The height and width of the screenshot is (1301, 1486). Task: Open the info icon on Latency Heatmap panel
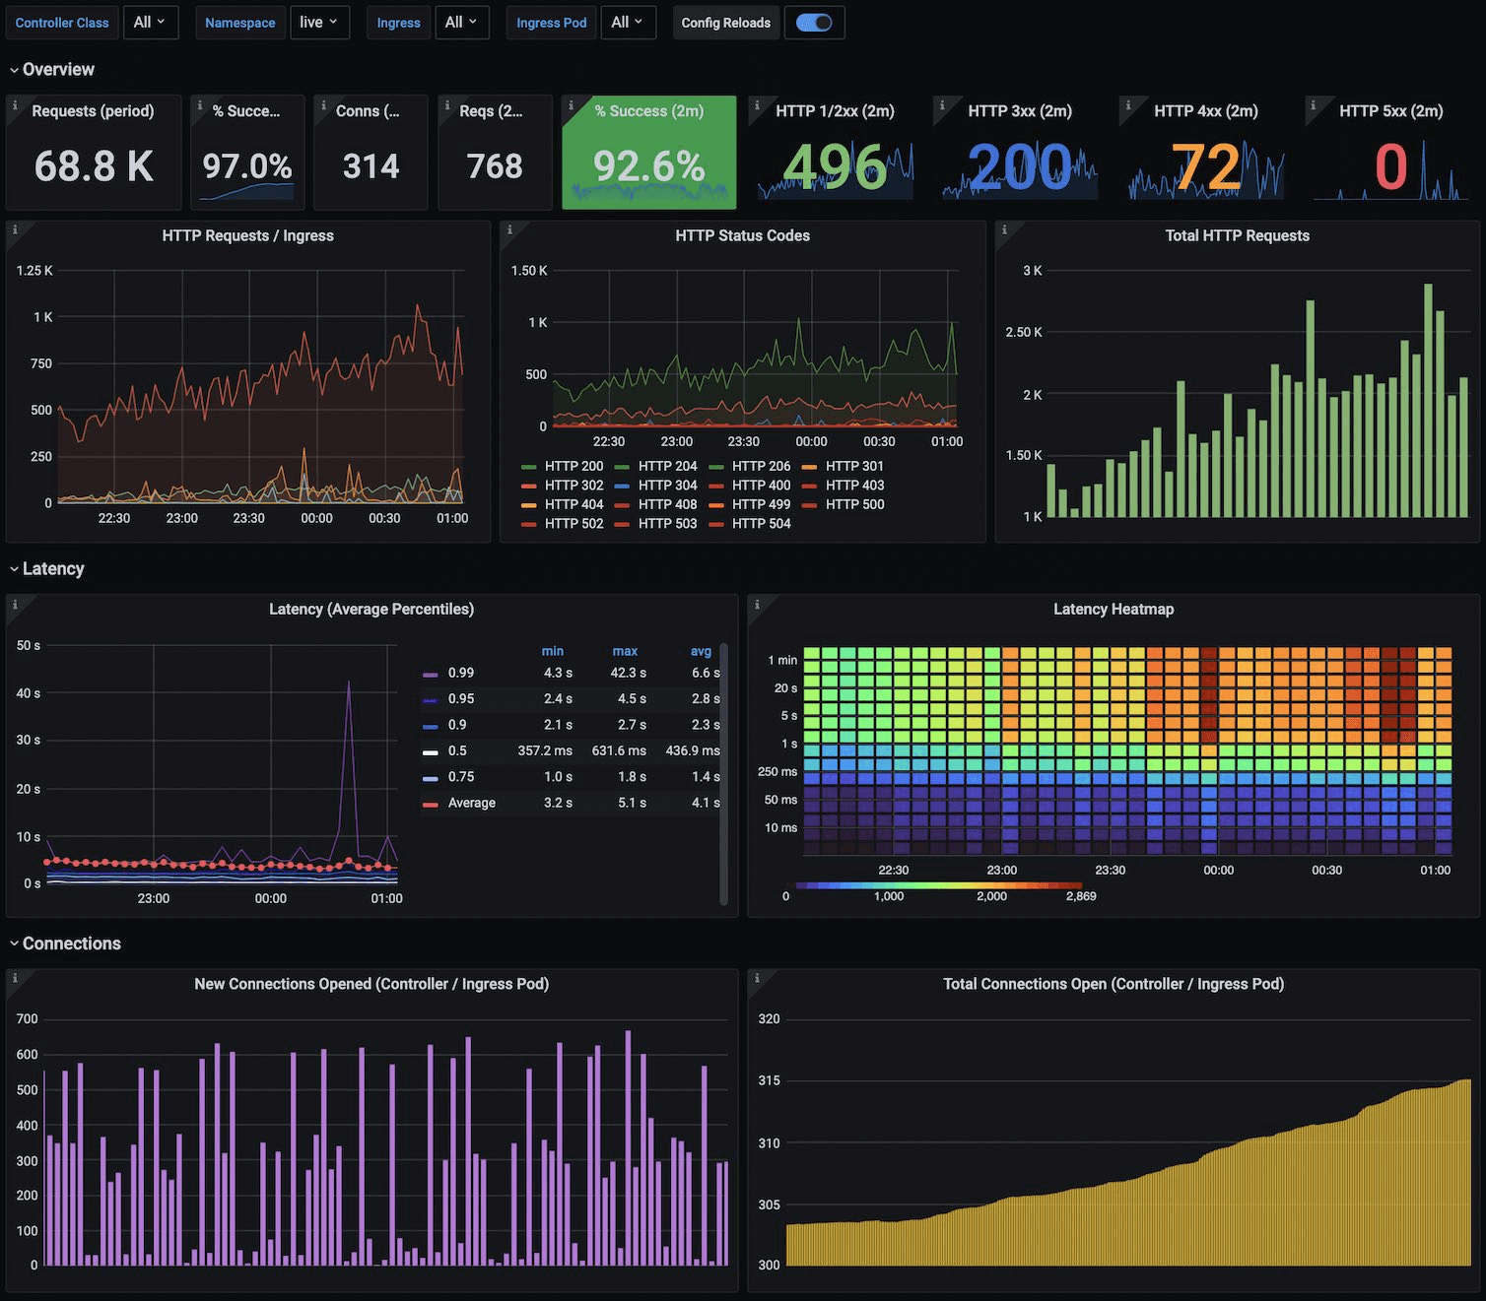(757, 602)
